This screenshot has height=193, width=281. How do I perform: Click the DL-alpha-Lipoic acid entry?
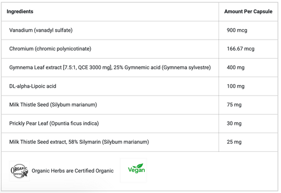tap(33, 86)
